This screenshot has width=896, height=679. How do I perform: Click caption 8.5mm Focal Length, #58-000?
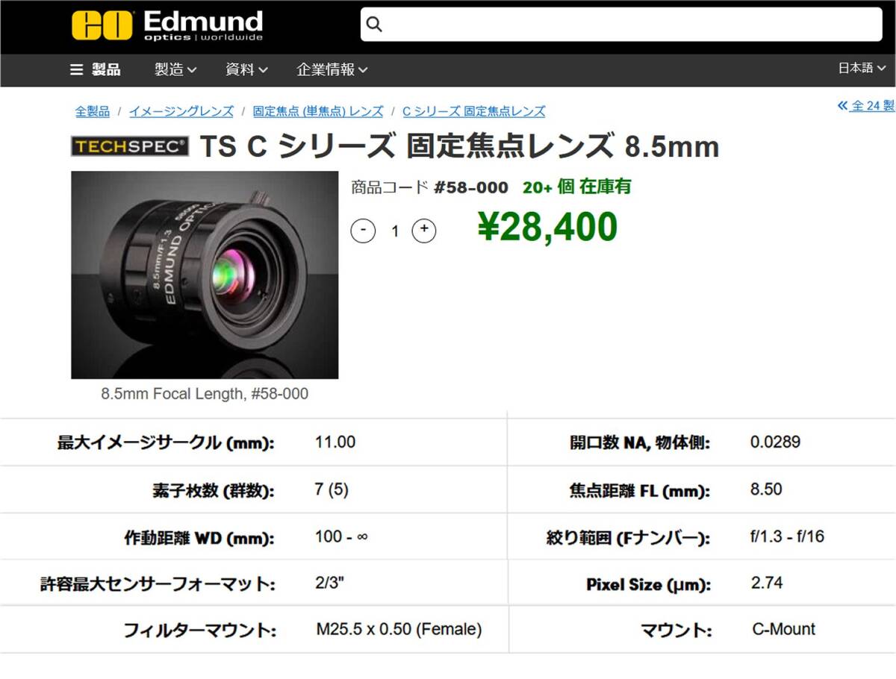click(205, 393)
